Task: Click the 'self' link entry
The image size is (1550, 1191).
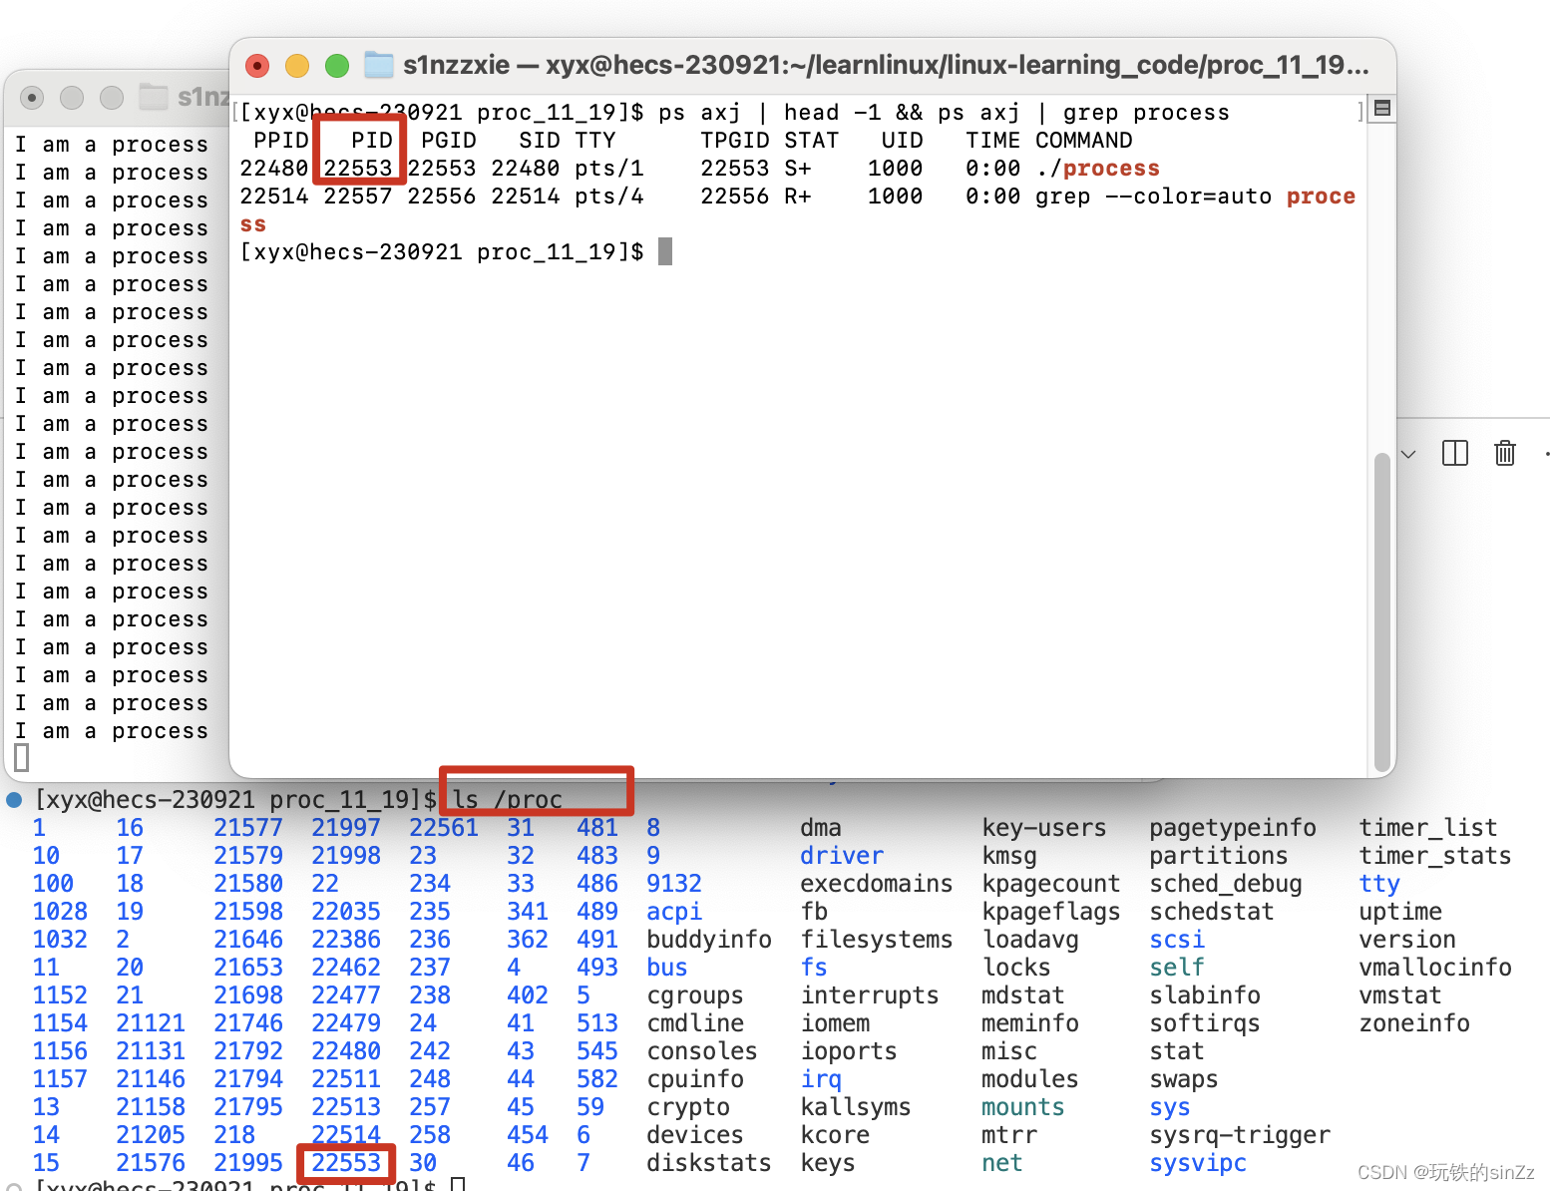Action: tap(1177, 968)
